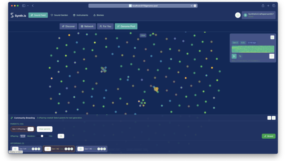
Task: Click the square icon button beside the Mutation slider
Action: (x=61, y=136)
